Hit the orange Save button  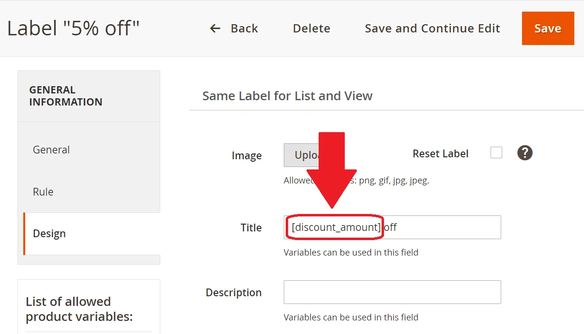pyautogui.click(x=548, y=29)
